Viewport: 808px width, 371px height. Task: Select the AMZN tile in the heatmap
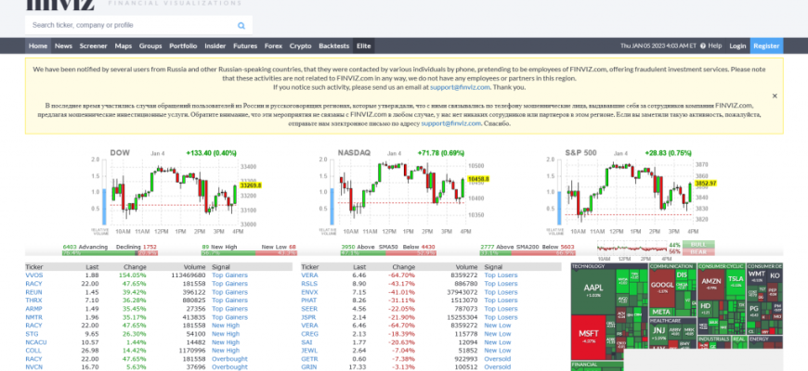tap(710, 282)
